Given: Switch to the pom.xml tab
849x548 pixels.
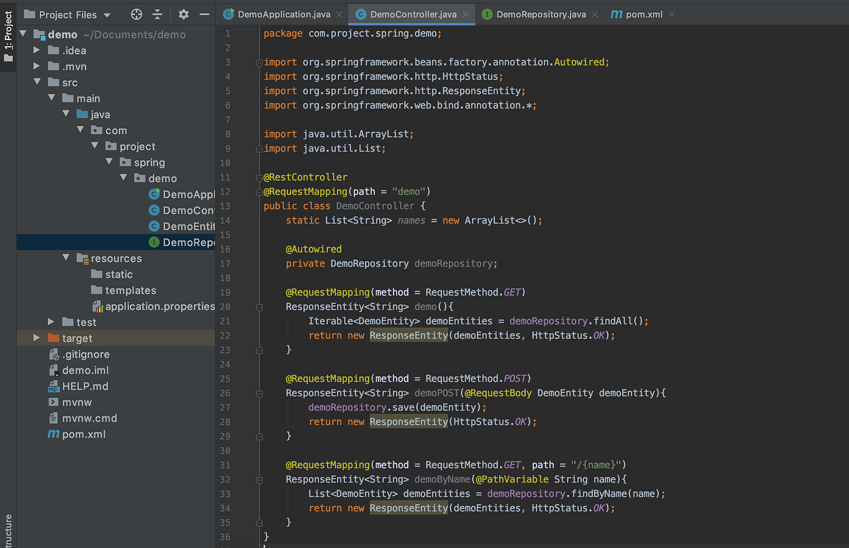Looking at the screenshot, I should 642,14.
